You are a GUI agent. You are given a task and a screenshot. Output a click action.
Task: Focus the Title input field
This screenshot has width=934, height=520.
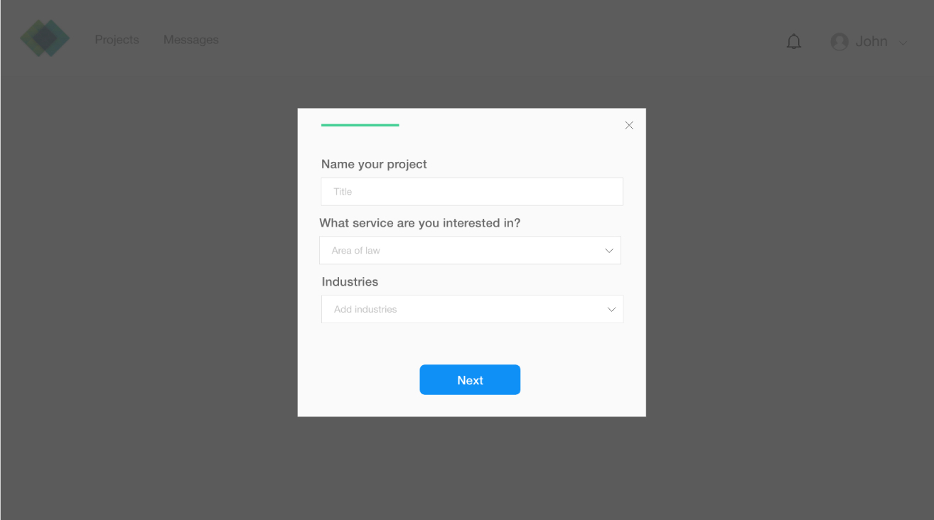click(472, 192)
